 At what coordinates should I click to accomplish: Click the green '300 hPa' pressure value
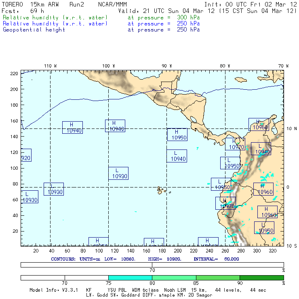[x=188, y=17]
